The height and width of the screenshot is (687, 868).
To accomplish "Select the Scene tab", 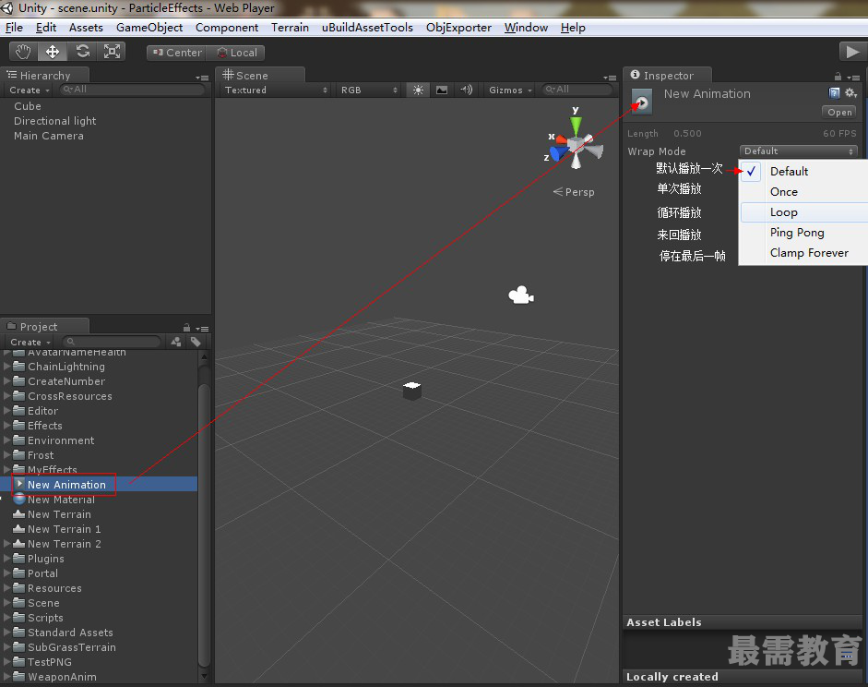I will click(x=260, y=76).
